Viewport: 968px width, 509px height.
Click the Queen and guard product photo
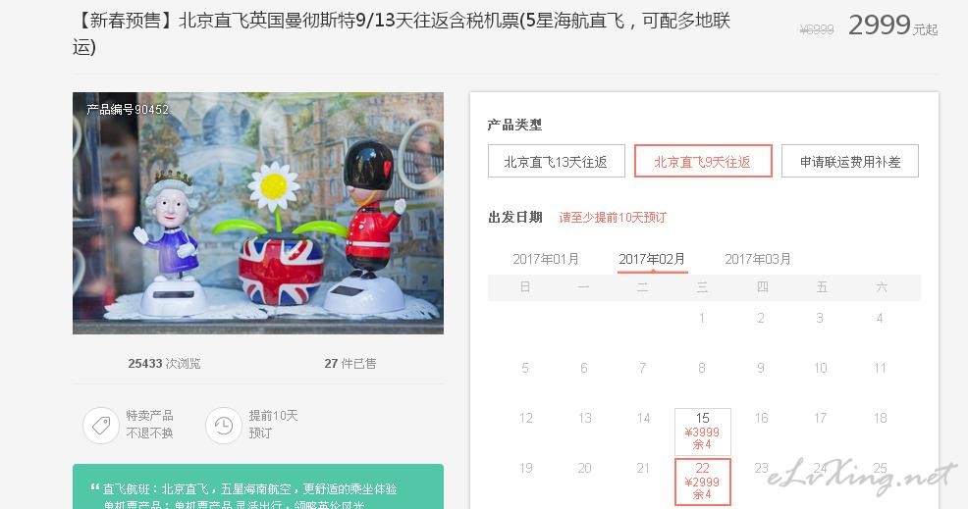coord(258,214)
